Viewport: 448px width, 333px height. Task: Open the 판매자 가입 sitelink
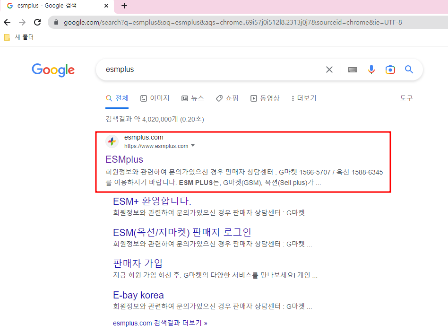pyautogui.click(x=138, y=263)
